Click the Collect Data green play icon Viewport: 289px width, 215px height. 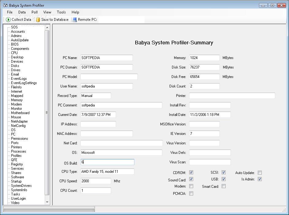[8, 20]
